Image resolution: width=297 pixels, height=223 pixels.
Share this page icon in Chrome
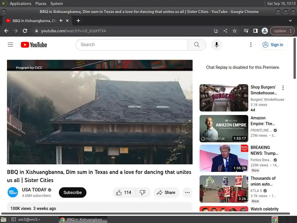225,31
